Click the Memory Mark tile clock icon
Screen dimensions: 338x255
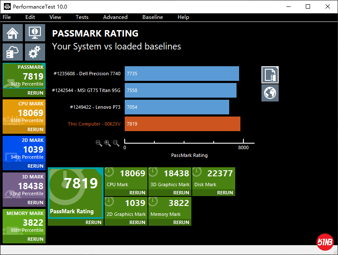pos(153,202)
